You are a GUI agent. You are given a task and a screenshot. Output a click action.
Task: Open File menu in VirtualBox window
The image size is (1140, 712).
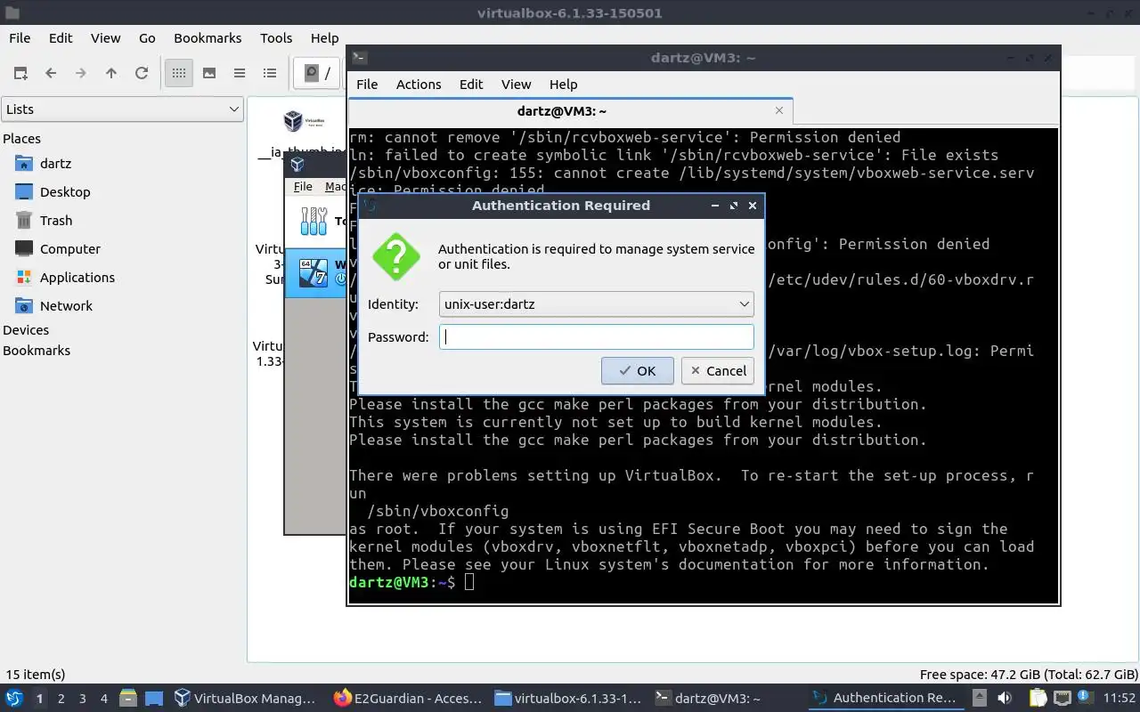(303, 187)
